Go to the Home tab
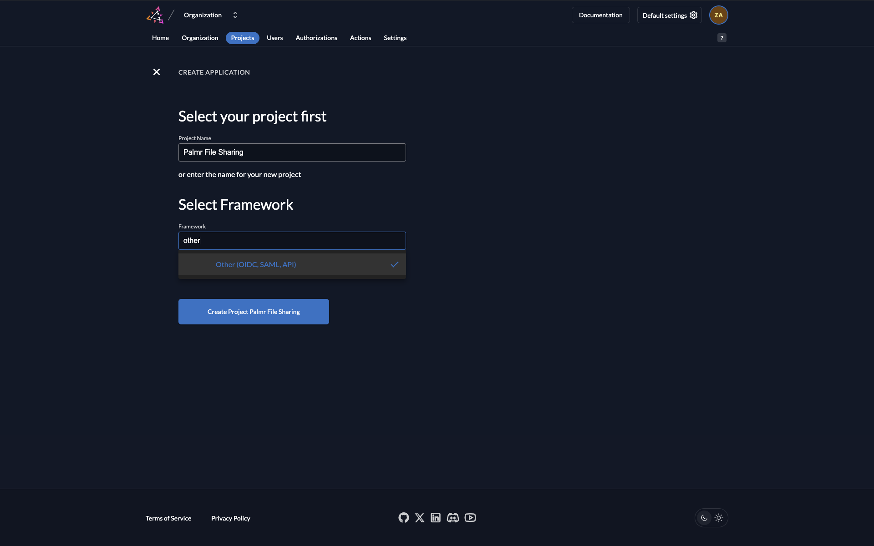This screenshot has height=546, width=874. pyautogui.click(x=160, y=38)
